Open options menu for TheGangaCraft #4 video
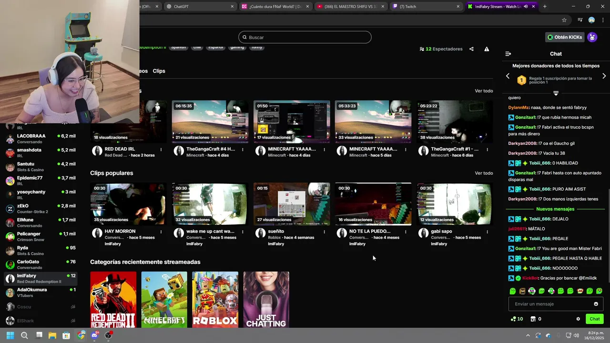Image resolution: width=610 pixels, height=343 pixels. click(243, 150)
